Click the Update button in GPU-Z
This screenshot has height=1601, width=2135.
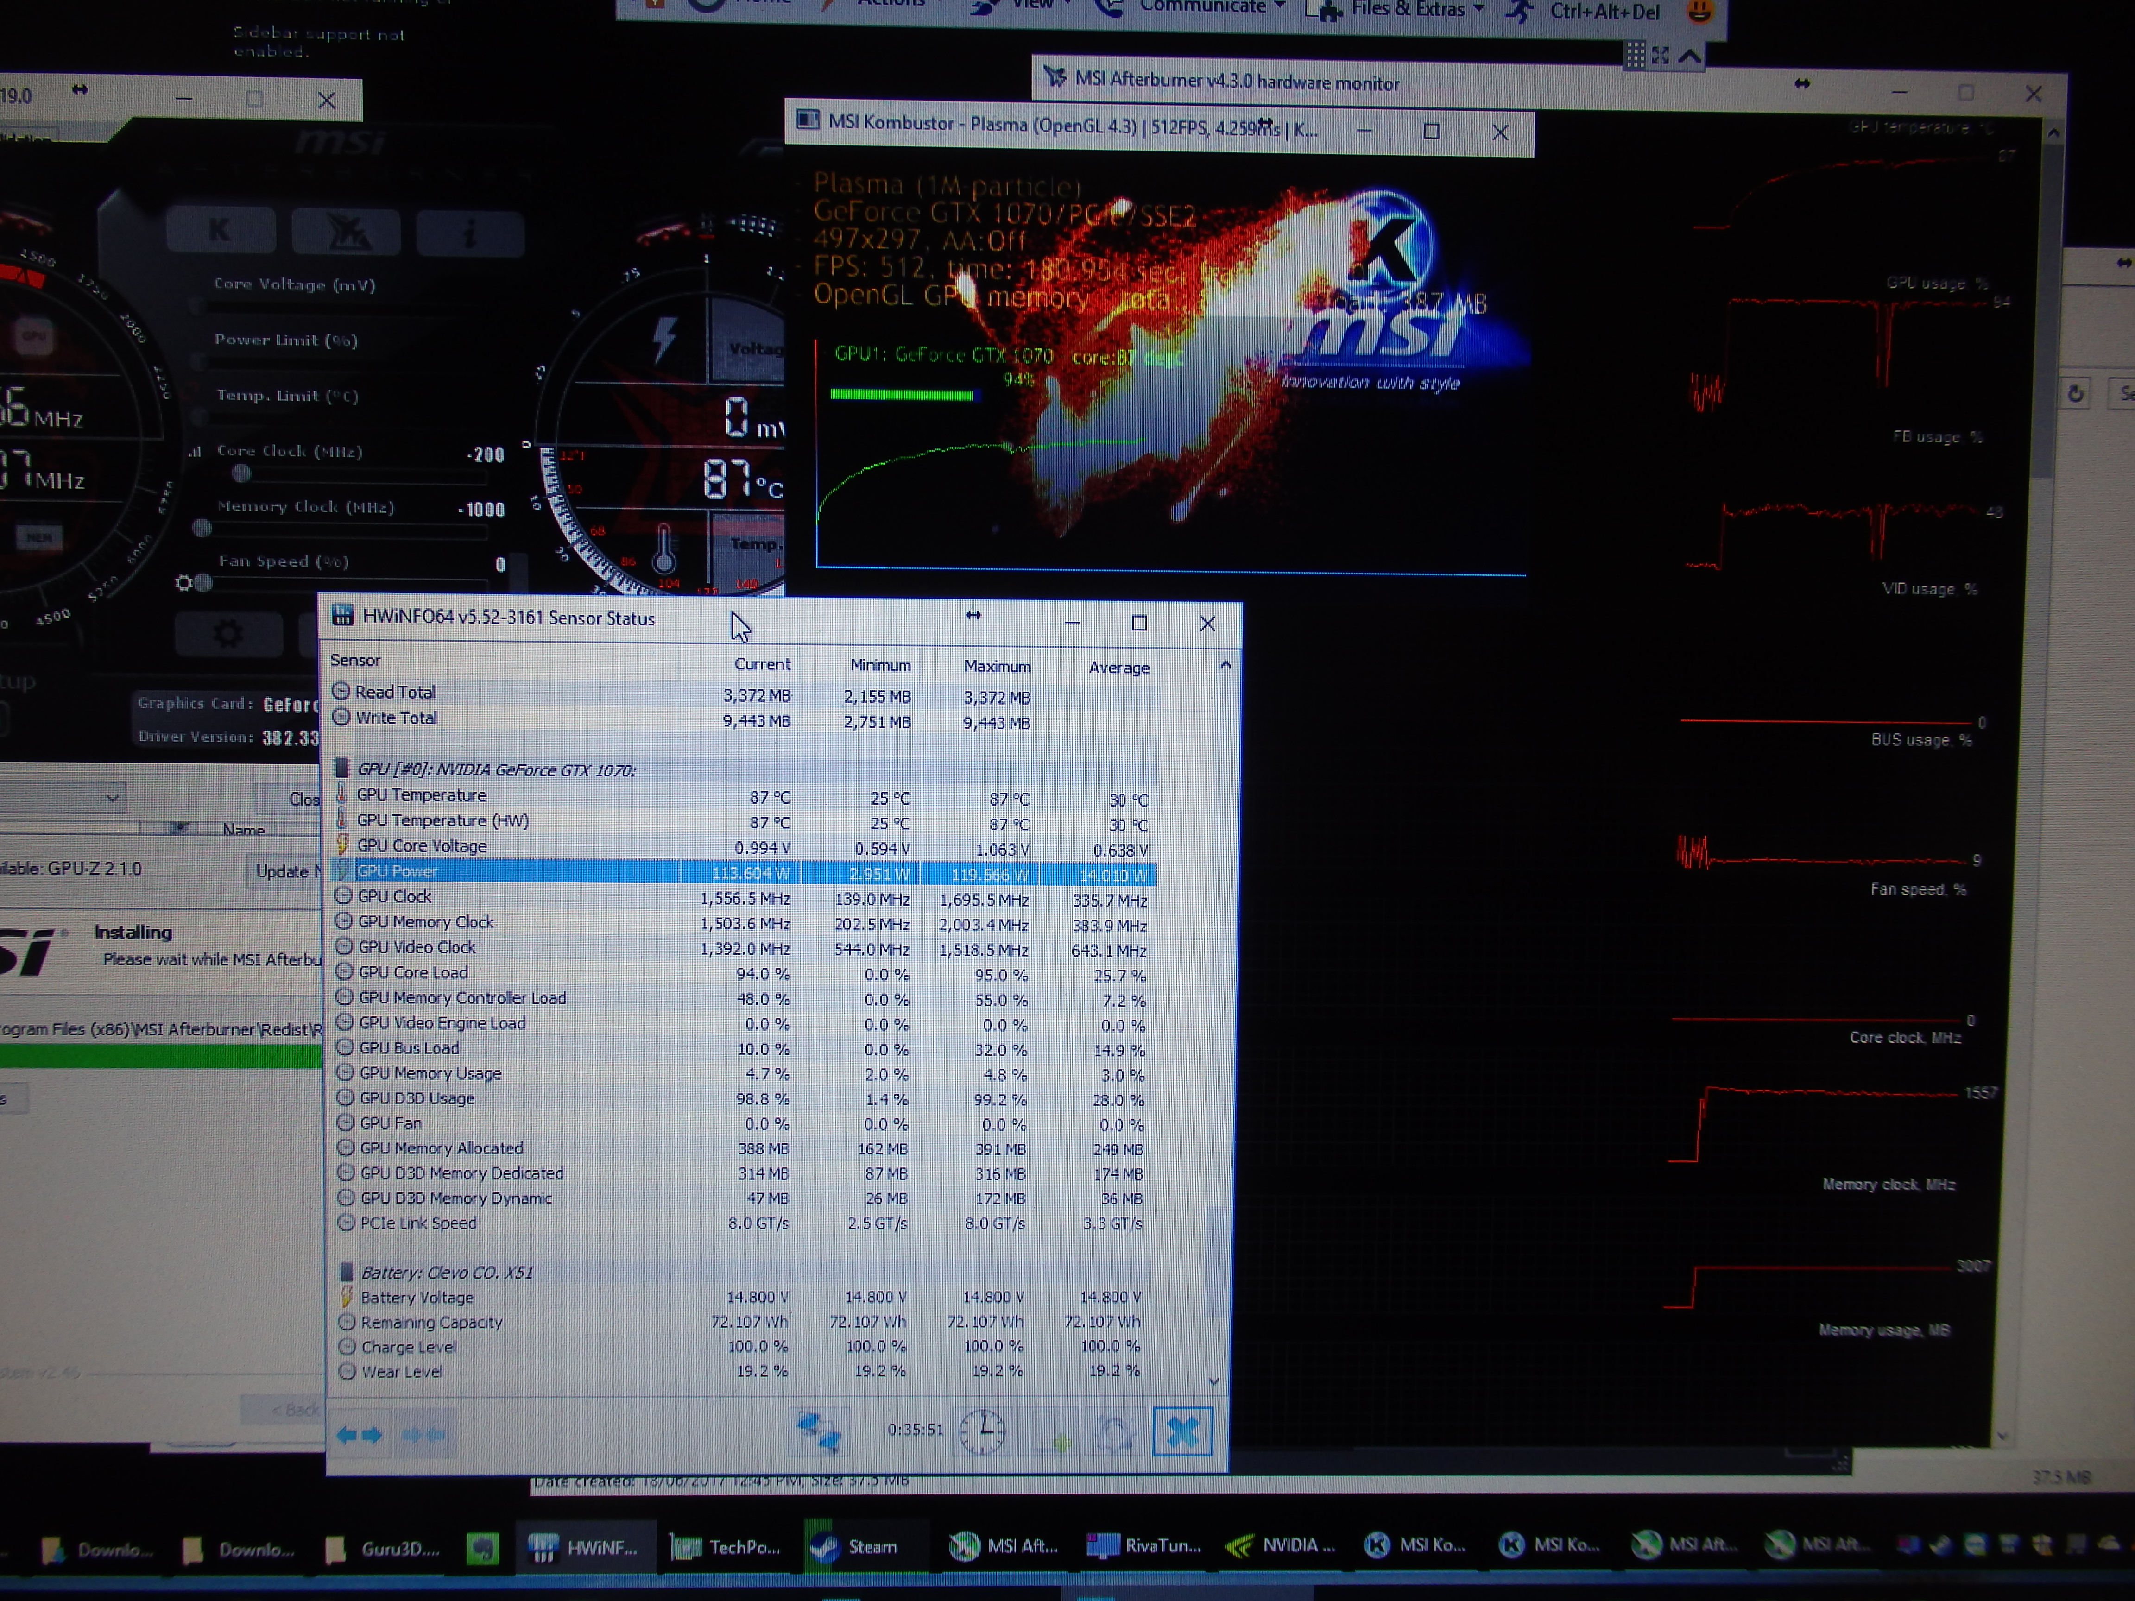click(x=286, y=871)
